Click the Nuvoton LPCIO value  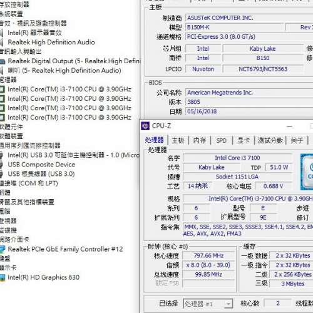(203, 69)
